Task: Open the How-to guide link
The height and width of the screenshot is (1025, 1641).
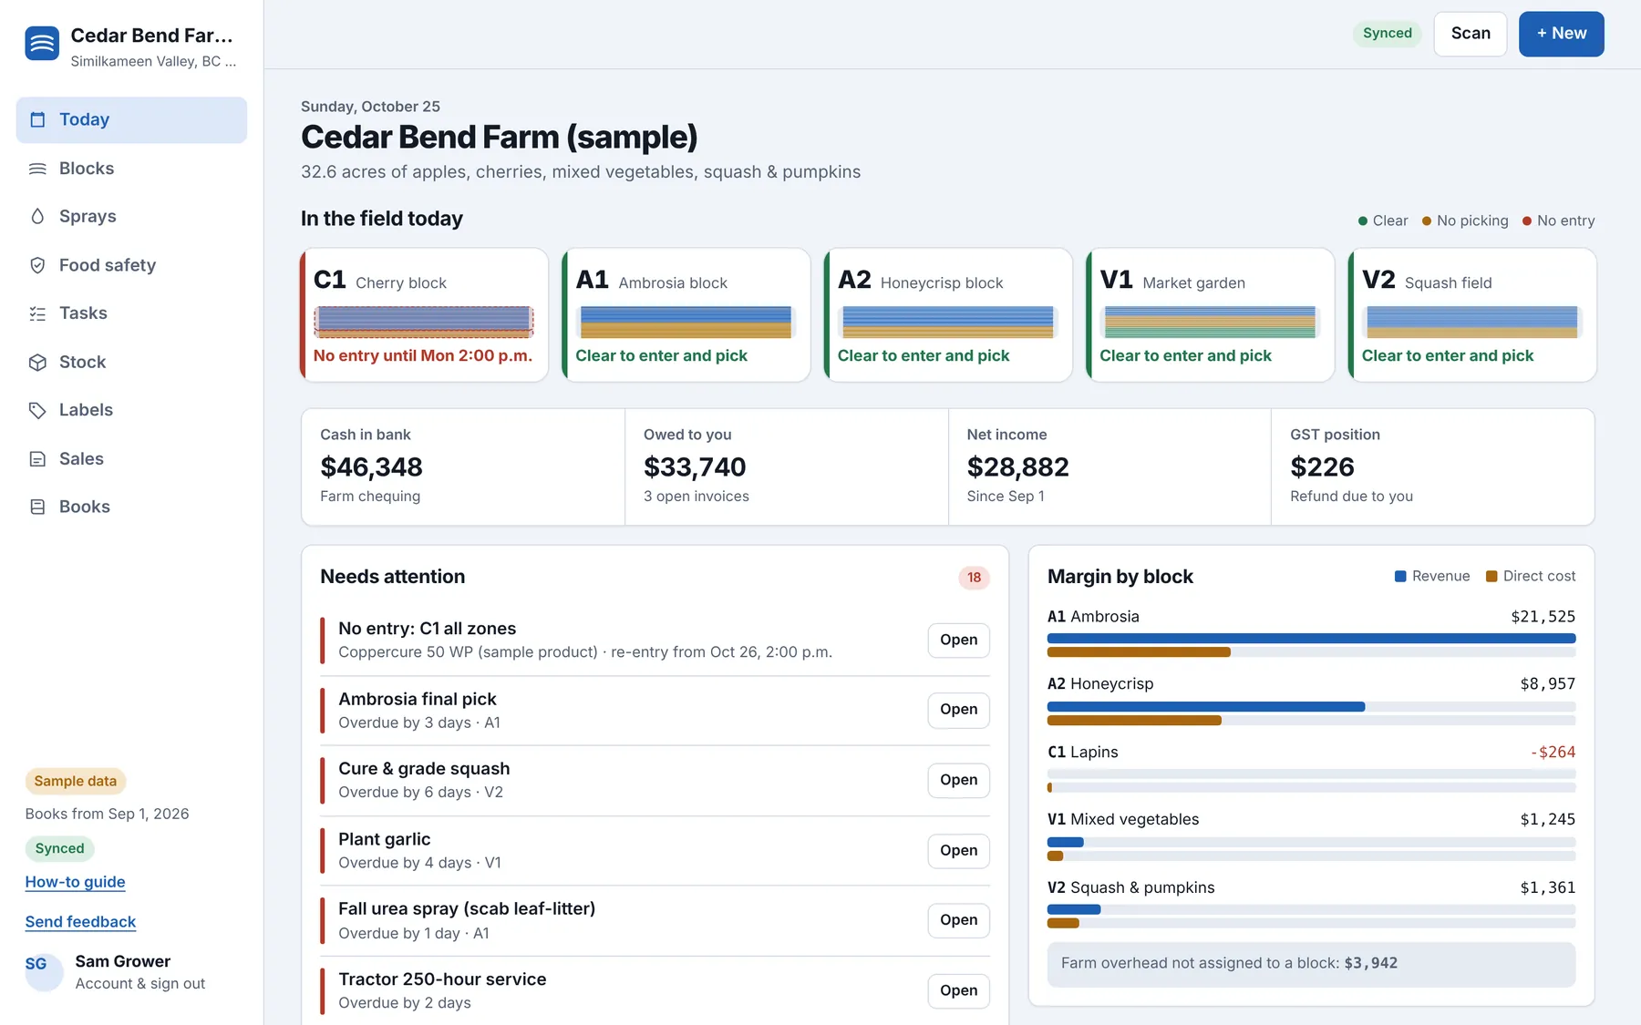Action: point(76,882)
